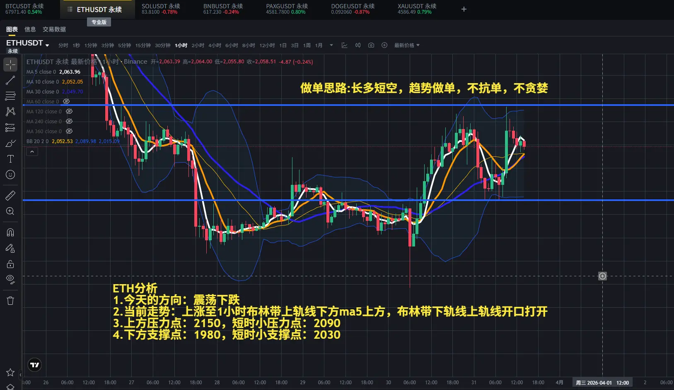The width and height of the screenshot is (674, 390).
Task: Click the list icon on ETHUSDT tab
Action: (x=70, y=9)
